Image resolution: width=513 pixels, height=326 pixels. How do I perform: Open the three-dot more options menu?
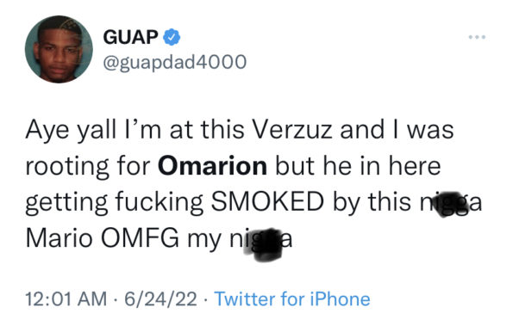tap(477, 37)
